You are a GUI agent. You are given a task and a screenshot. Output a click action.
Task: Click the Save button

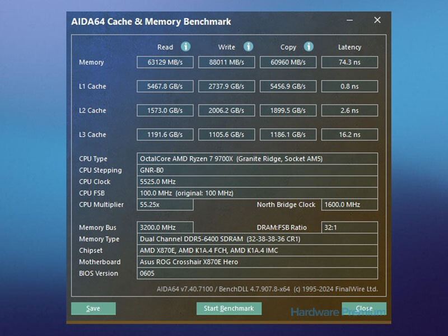(x=94, y=309)
